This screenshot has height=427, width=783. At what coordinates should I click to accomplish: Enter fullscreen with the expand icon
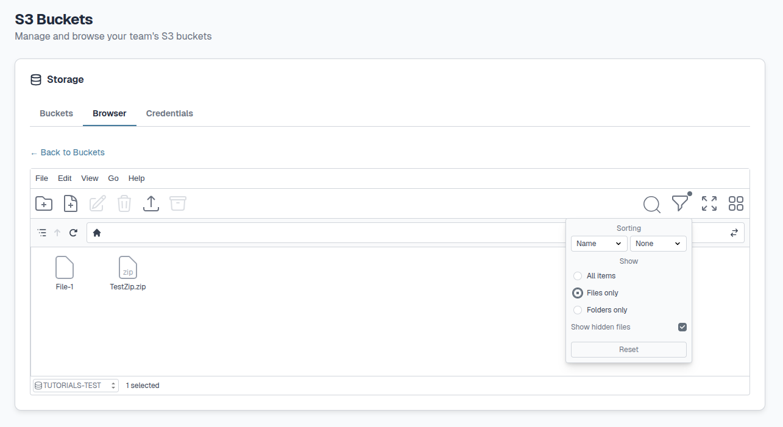pos(709,203)
